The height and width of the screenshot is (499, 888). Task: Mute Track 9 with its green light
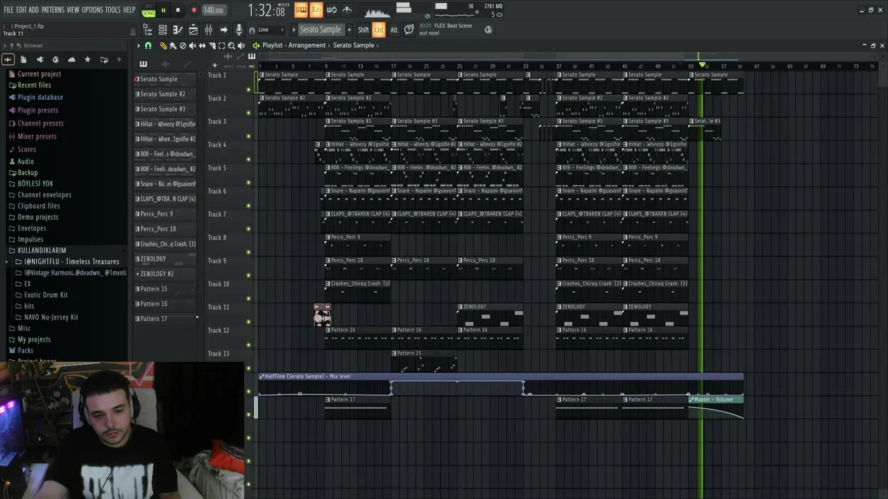pos(249,275)
